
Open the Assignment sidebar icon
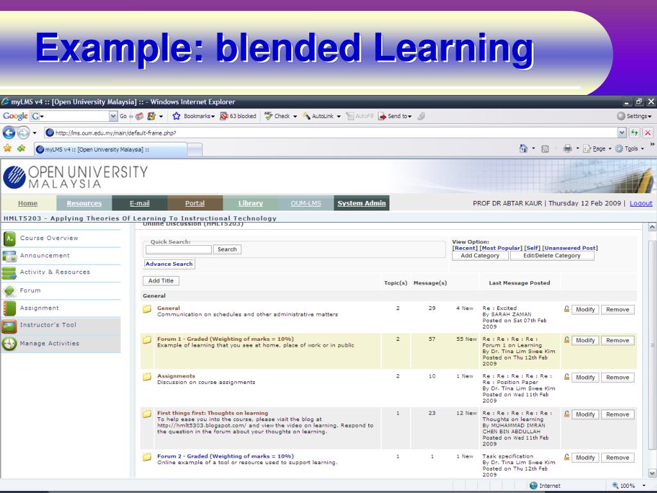coord(9,308)
